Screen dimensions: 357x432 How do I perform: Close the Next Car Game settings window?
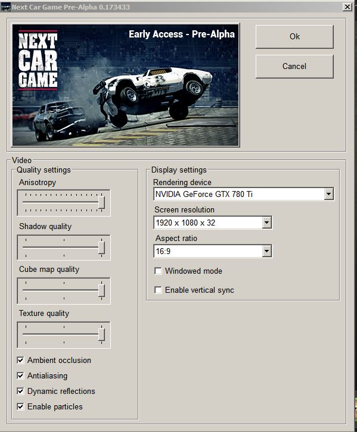click(347, 7)
